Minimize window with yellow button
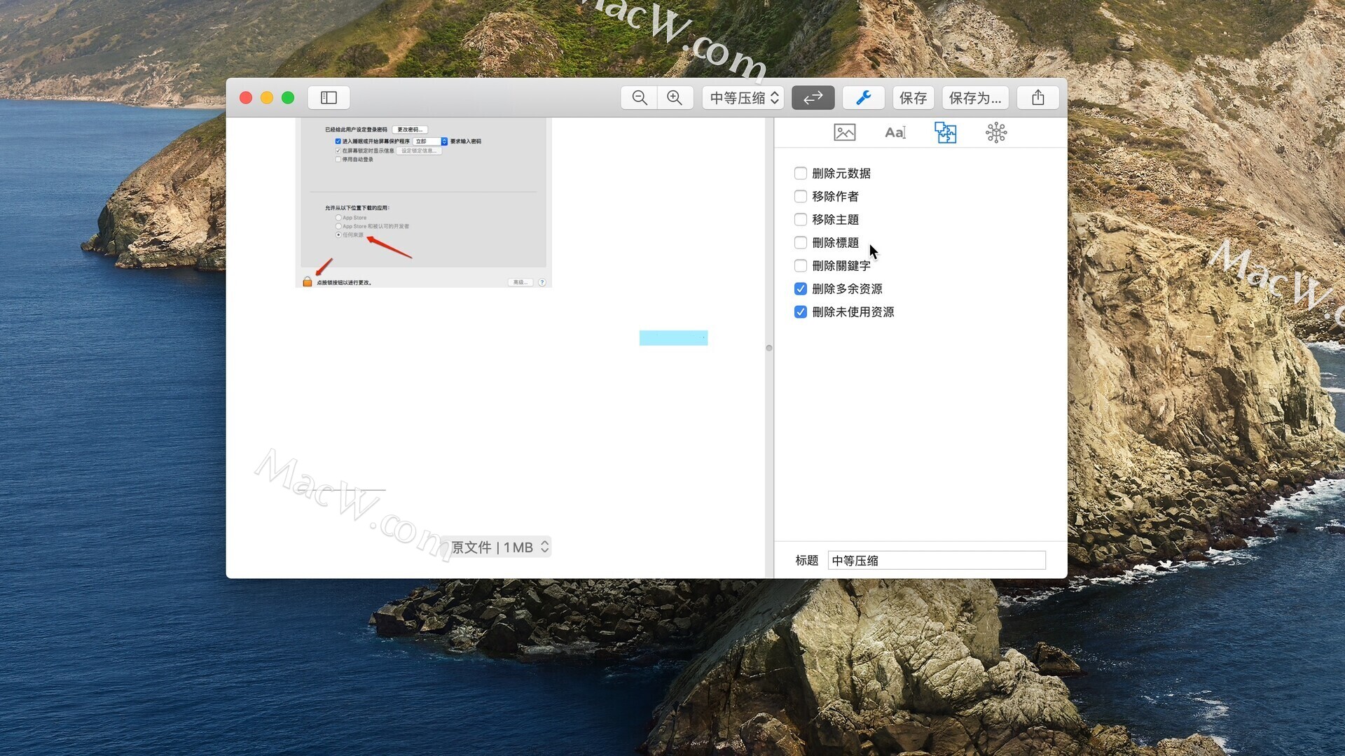Image resolution: width=1345 pixels, height=756 pixels. pyautogui.click(x=267, y=98)
